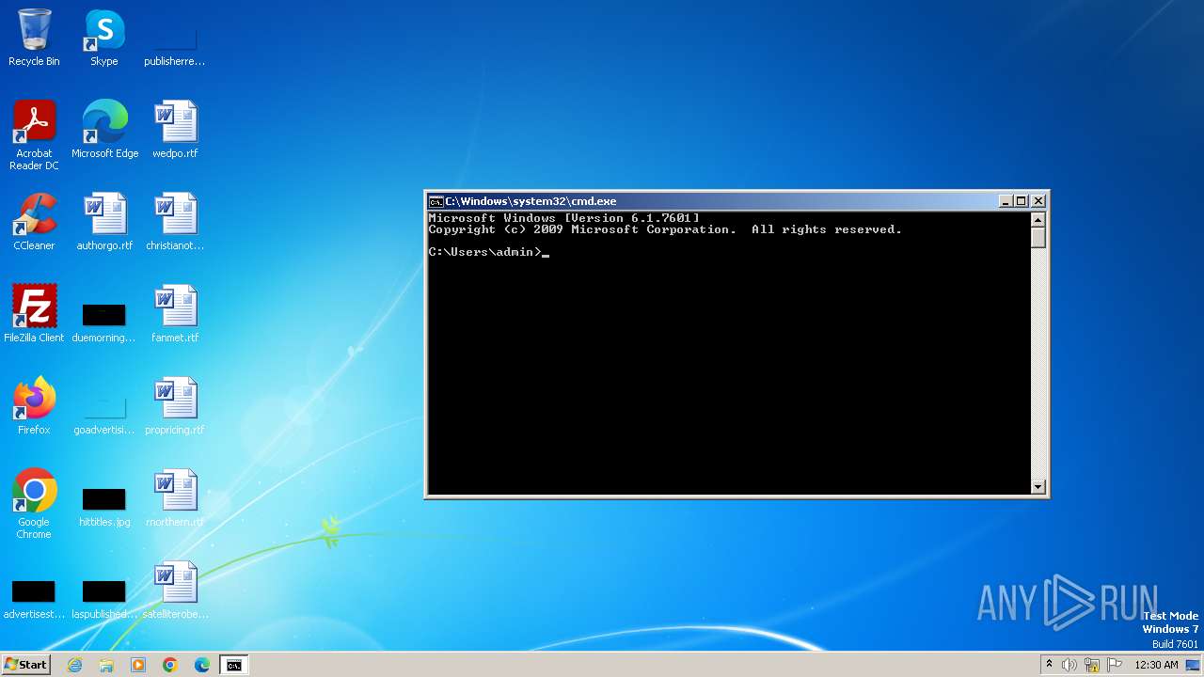Select the wedpo.rtf document
The image size is (1204, 677).
175,129
